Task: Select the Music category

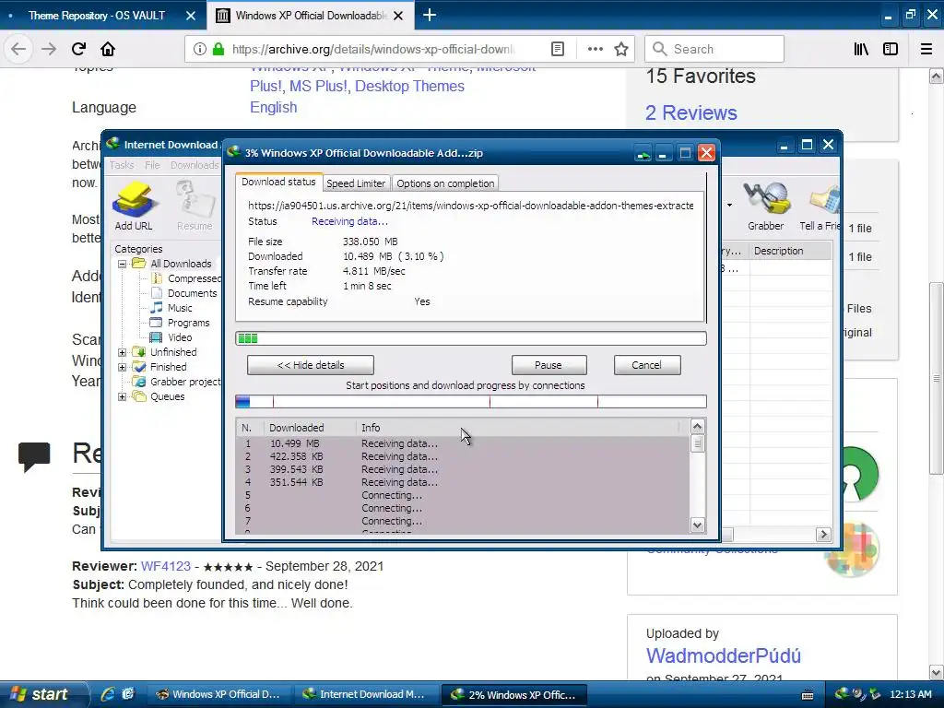Action: [171, 308]
